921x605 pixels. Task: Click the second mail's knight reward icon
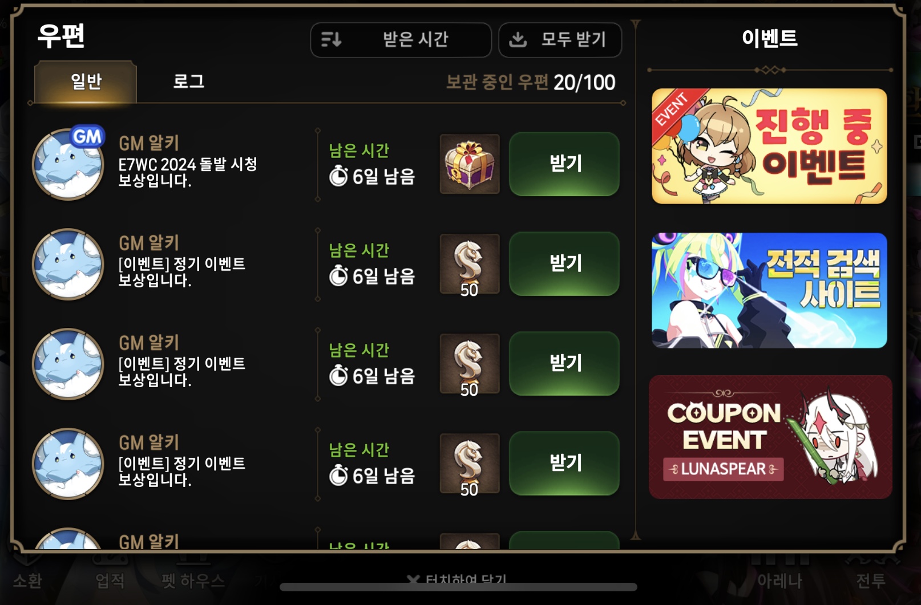click(470, 264)
